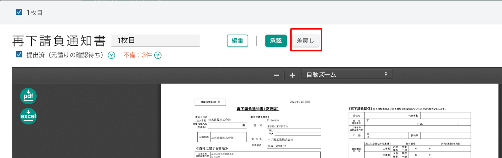Click 一ノ瀬工業株式会社 company name in preview
Screen dimensions: 502x158
pos(280,139)
